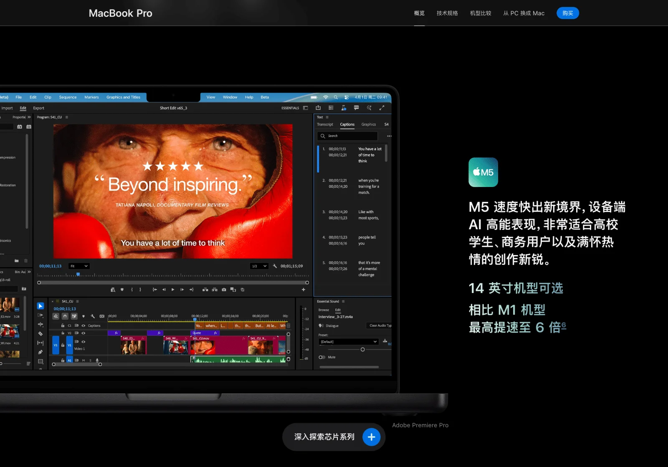Select the Selection tool in the timeline toolbar
This screenshot has width=668, height=467.
coord(40,305)
